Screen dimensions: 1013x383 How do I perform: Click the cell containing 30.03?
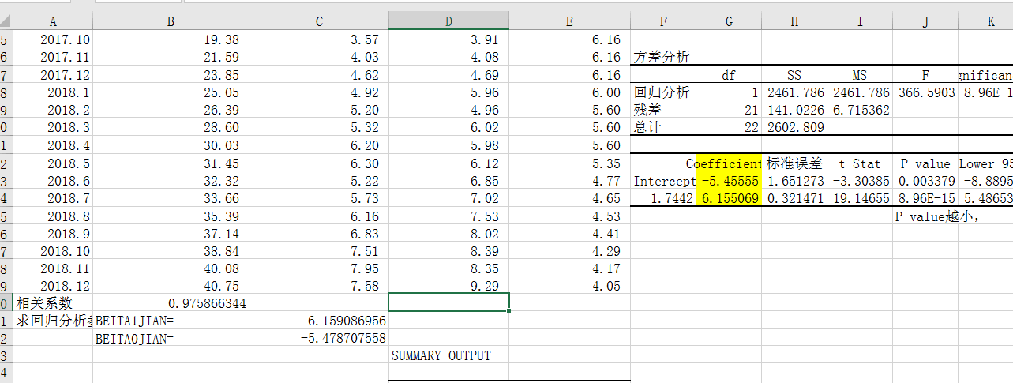[x=171, y=145]
